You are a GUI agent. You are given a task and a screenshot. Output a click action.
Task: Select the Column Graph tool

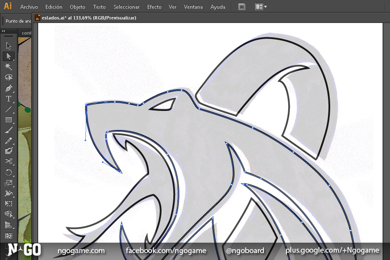point(8,225)
